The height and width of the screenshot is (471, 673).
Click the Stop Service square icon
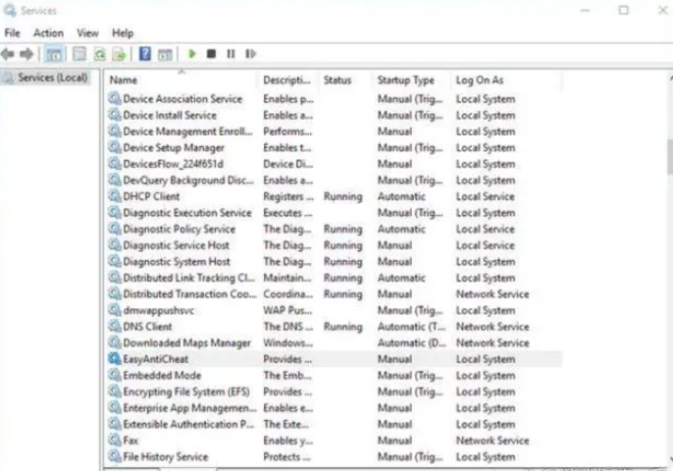pyautogui.click(x=211, y=54)
